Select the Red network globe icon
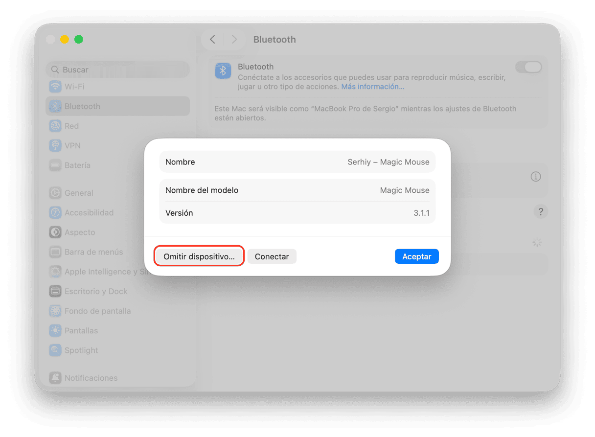The height and width of the screenshot is (437, 595). click(55, 126)
